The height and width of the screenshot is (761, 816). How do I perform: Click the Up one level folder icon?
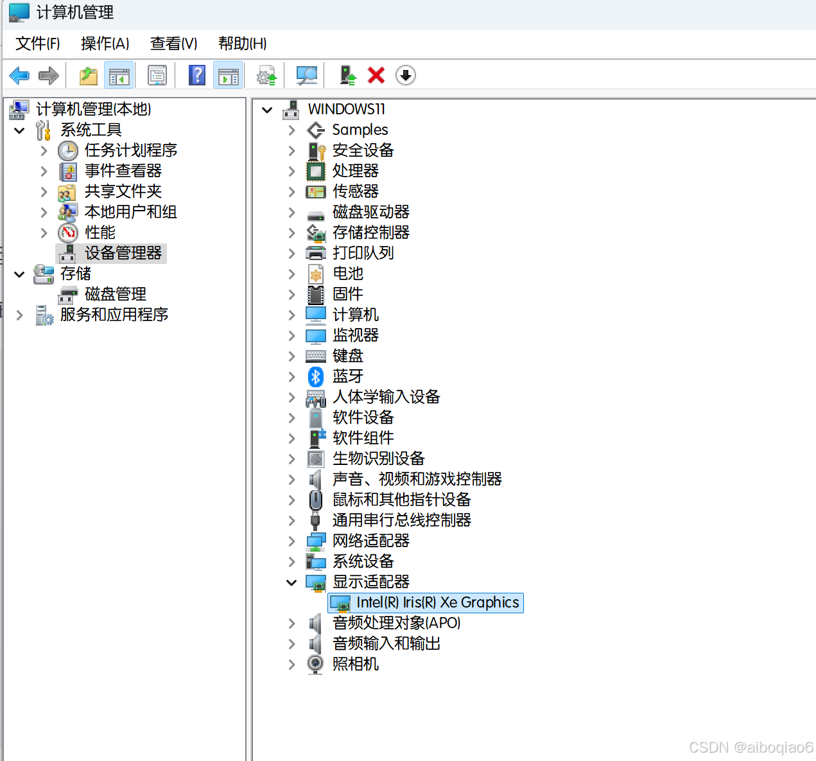(89, 76)
